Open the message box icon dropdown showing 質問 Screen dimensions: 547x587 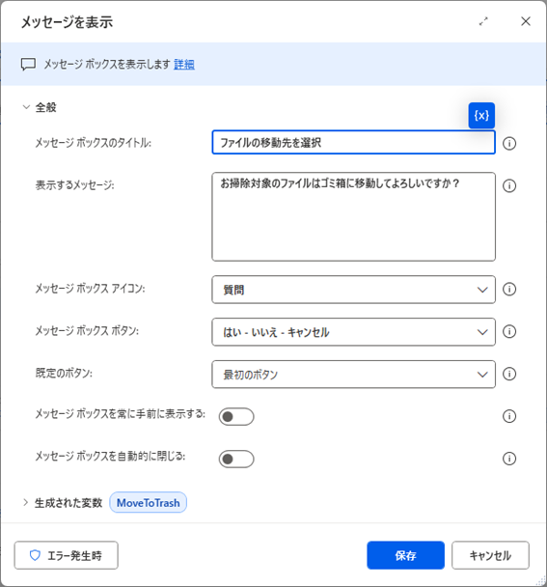(353, 290)
